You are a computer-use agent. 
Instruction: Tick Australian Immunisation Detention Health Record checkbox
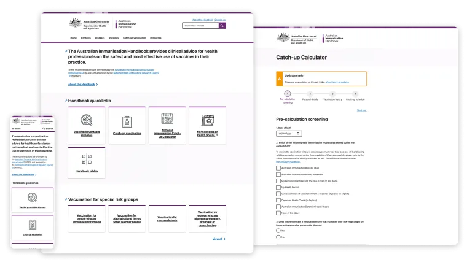click(x=278, y=207)
